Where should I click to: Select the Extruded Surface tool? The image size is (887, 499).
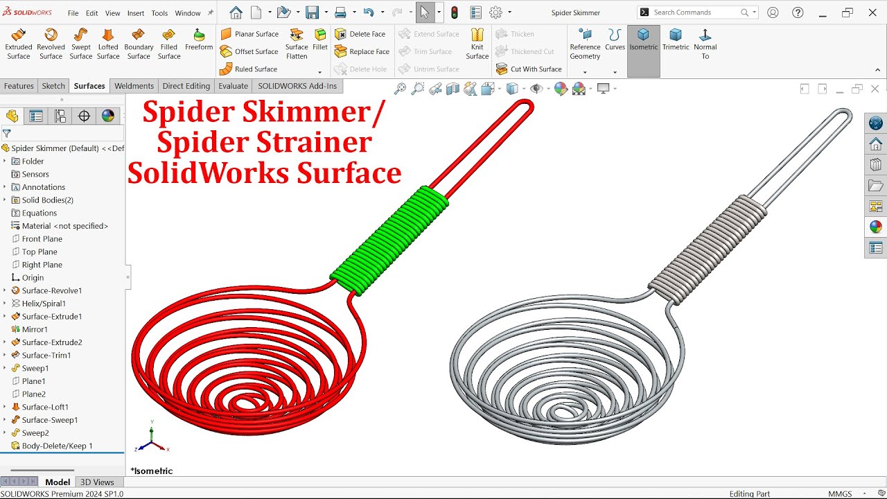pos(19,44)
